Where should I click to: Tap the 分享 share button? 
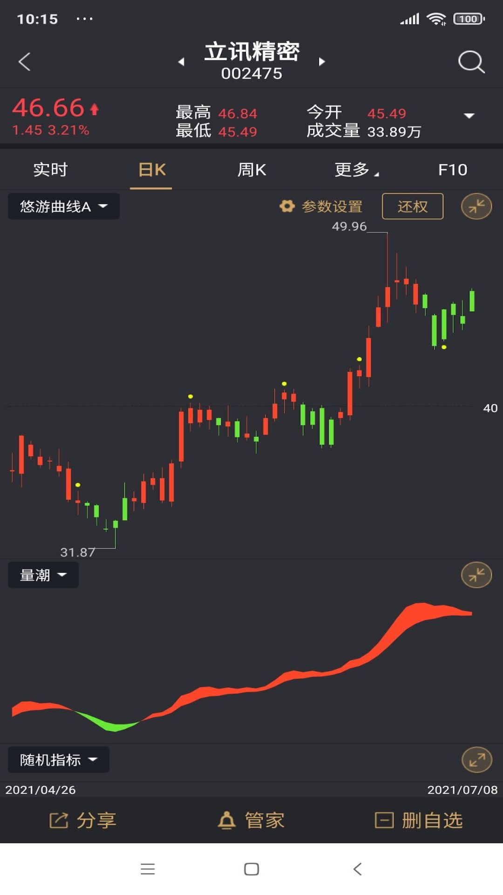tap(83, 820)
